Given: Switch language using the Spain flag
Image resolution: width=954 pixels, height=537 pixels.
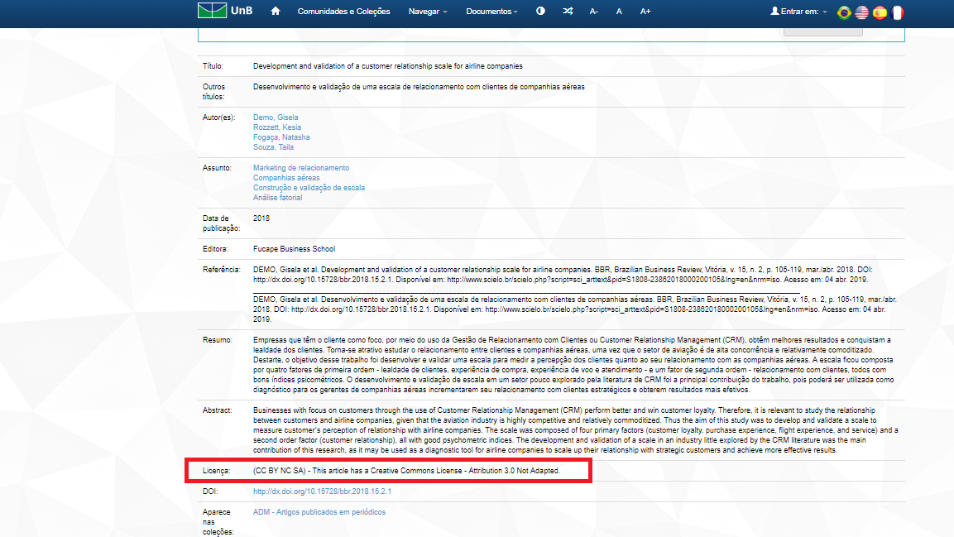Looking at the screenshot, I should click(x=880, y=12).
